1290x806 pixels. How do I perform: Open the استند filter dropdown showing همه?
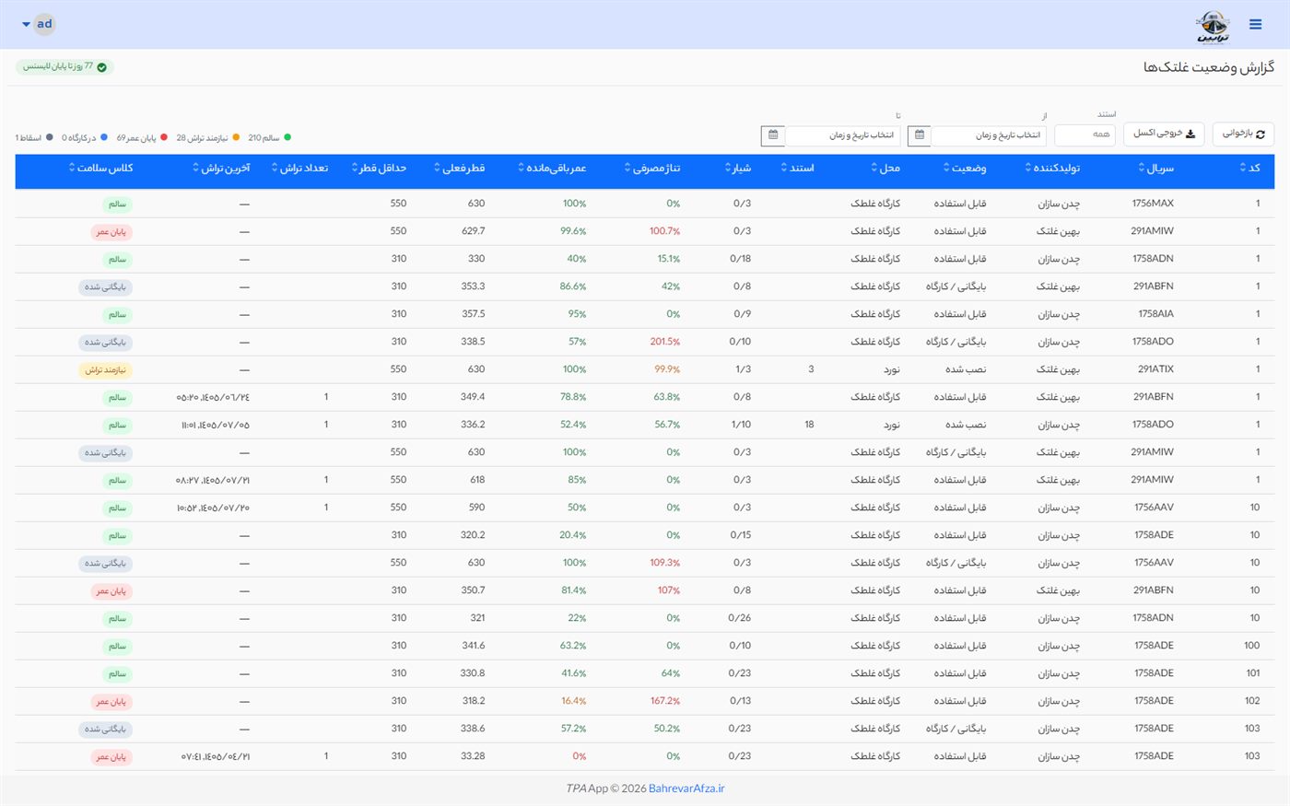click(1085, 135)
